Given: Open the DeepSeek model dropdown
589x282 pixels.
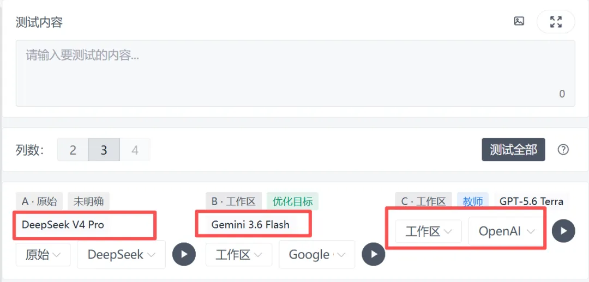Looking at the screenshot, I should pyautogui.click(x=121, y=255).
